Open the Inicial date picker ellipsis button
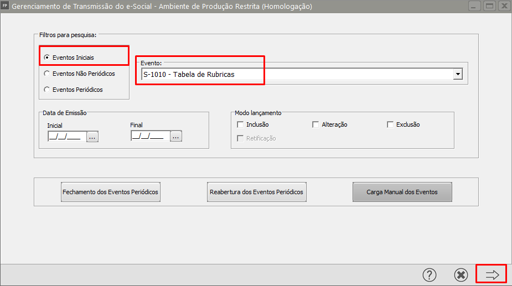The height and width of the screenshot is (286, 512). pyautogui.click(x=92, y=136)
